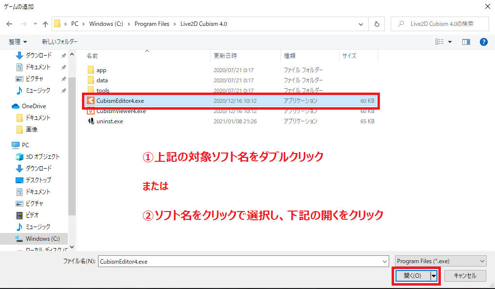
Task: Click the CubismViewer4 app icon
Action: 91,111
